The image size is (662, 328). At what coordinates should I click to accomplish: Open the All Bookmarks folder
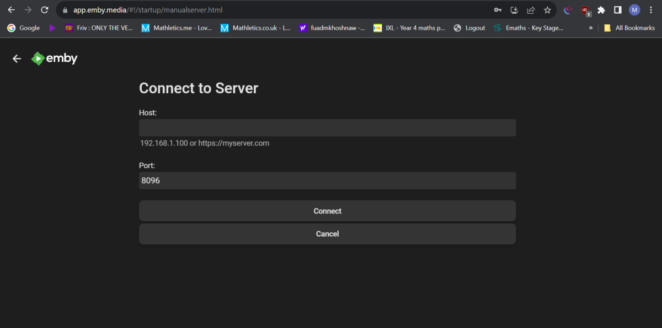[630, 28]
